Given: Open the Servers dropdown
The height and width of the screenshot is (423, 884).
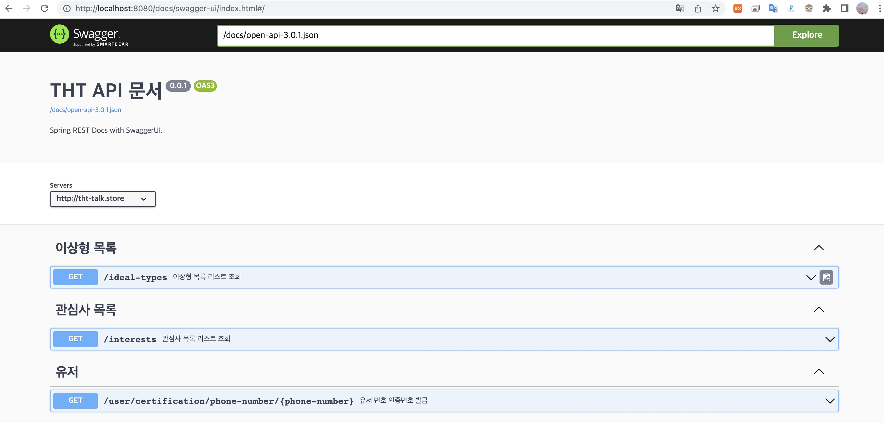Looking at the screenshot, I should pos(103,199).
